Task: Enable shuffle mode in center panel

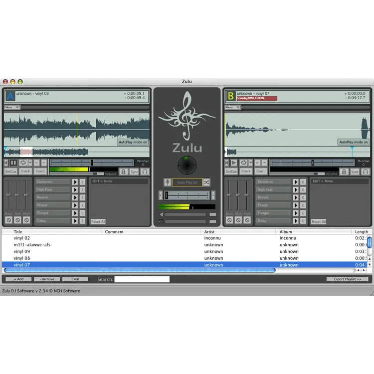Action: 206,182
